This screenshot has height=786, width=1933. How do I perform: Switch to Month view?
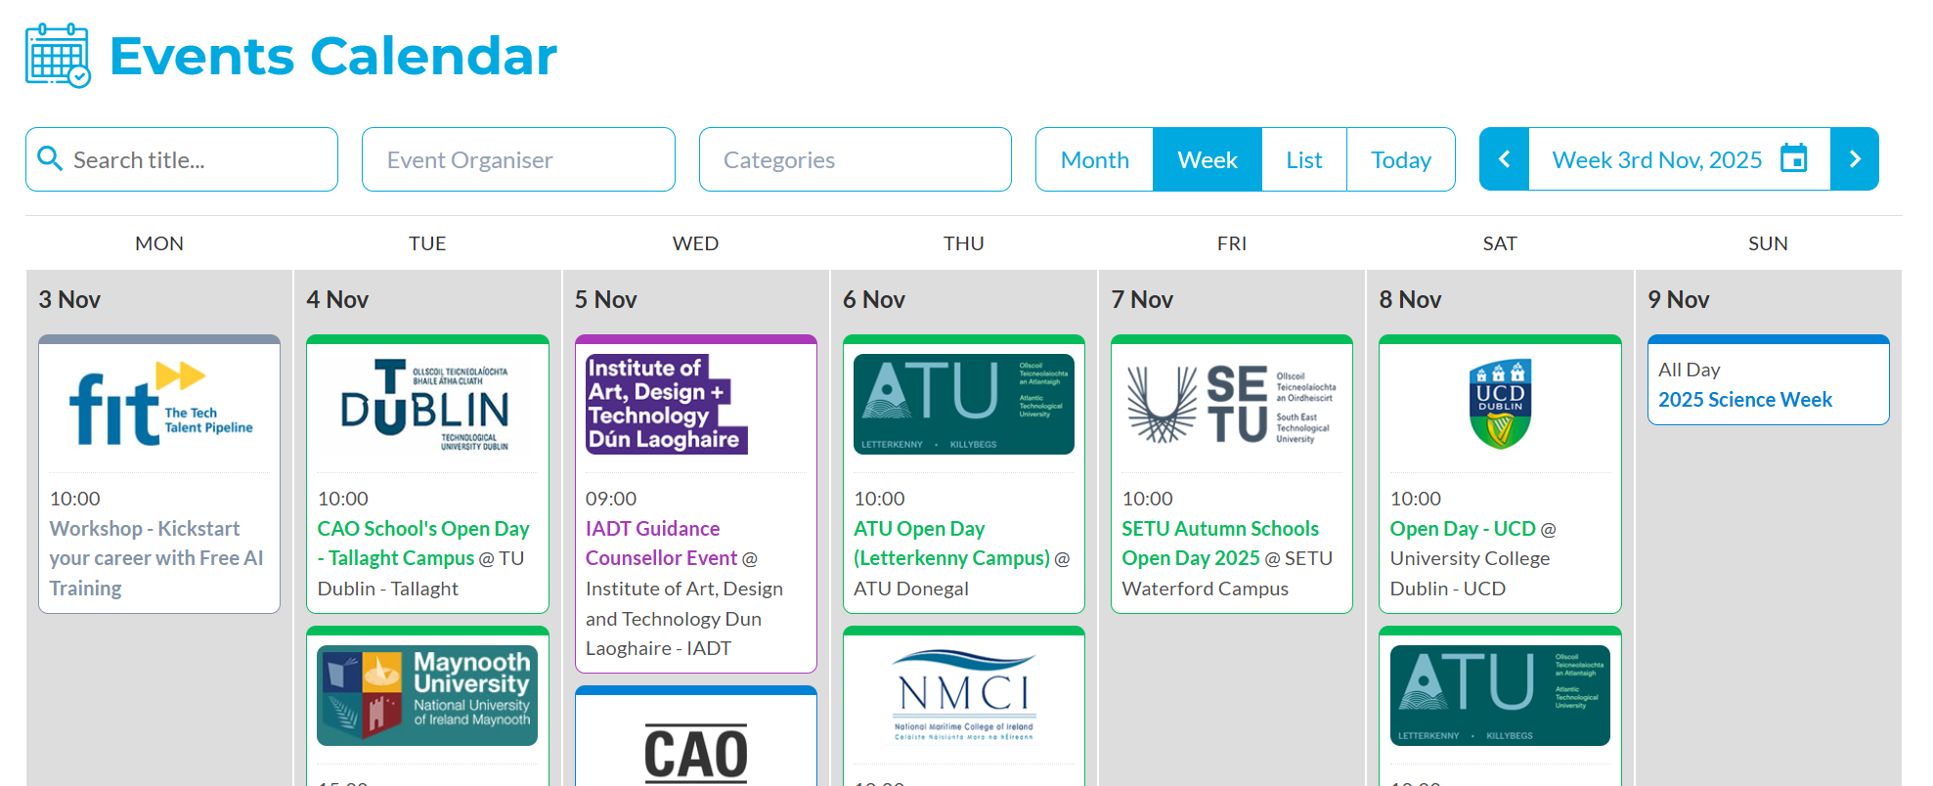point(1094,159)
